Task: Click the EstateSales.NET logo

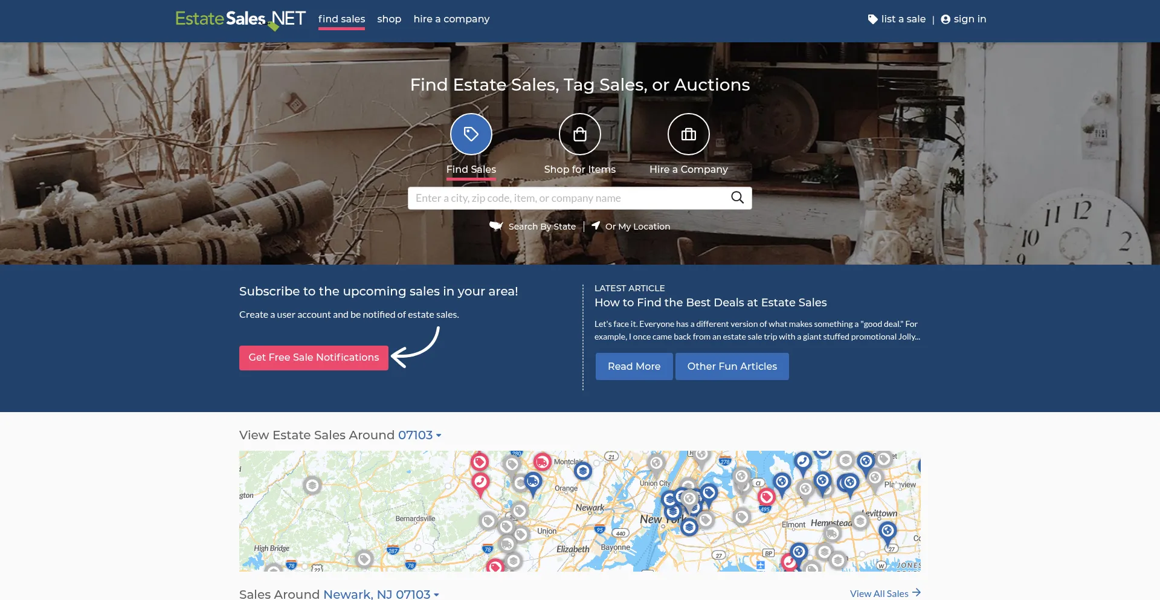Action: [240, 19]
